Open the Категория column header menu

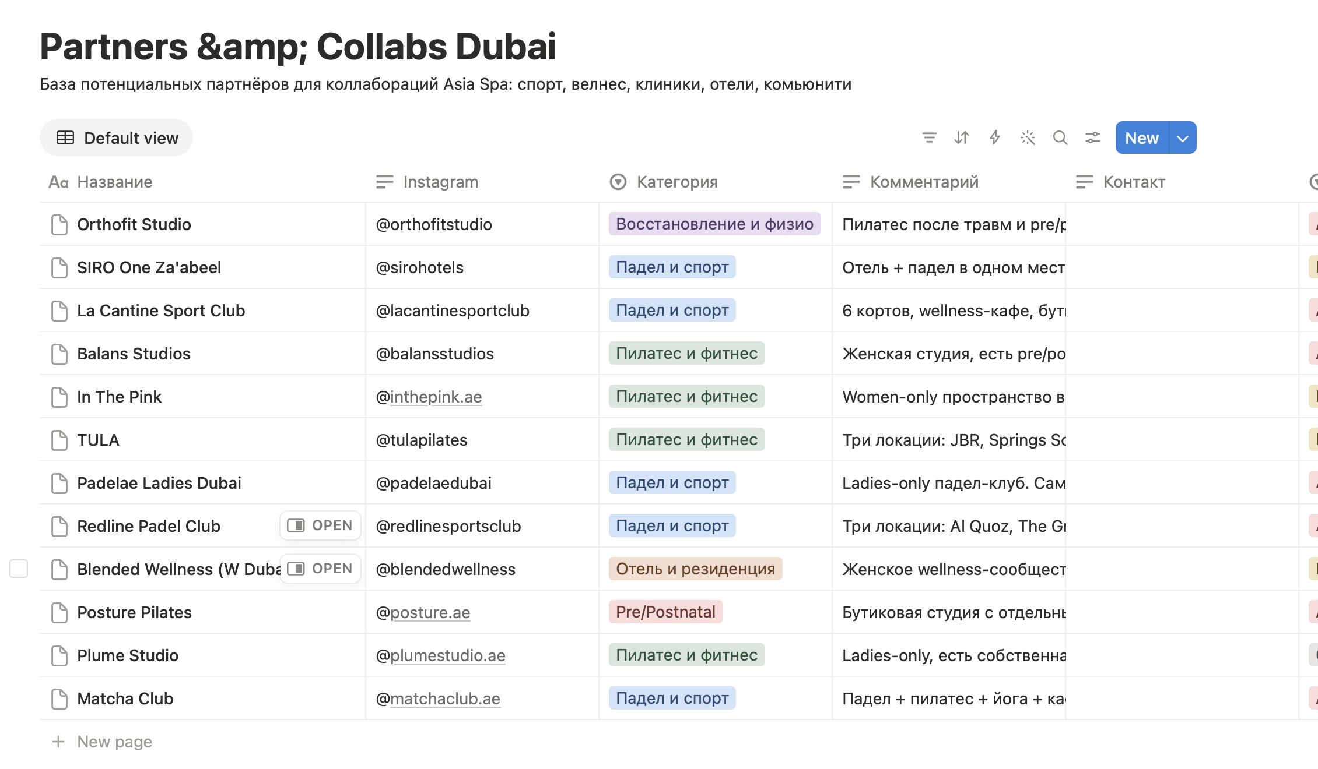click(715, 182)
